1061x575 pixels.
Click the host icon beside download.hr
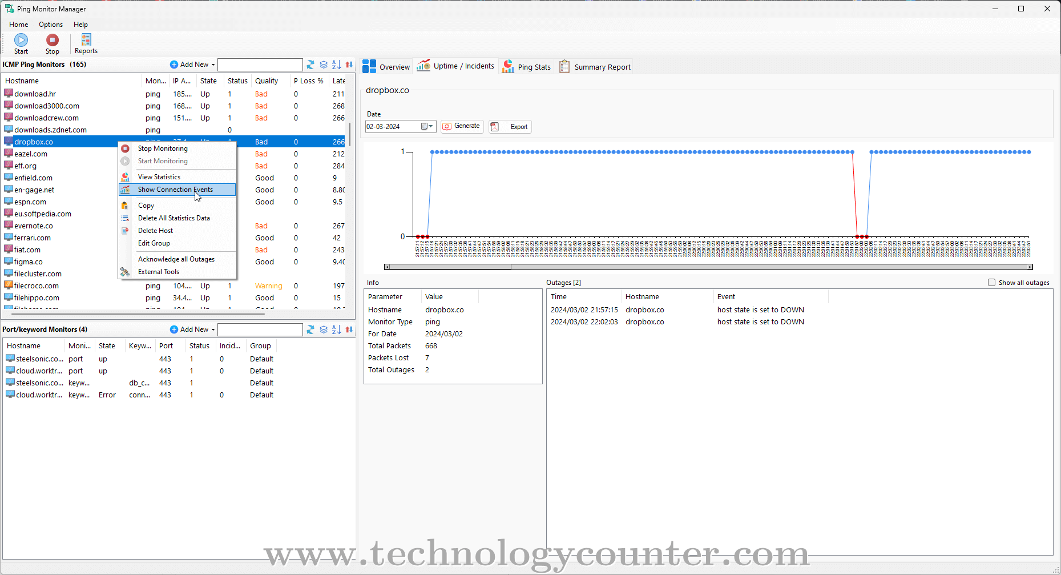click(x=9, y=93)
